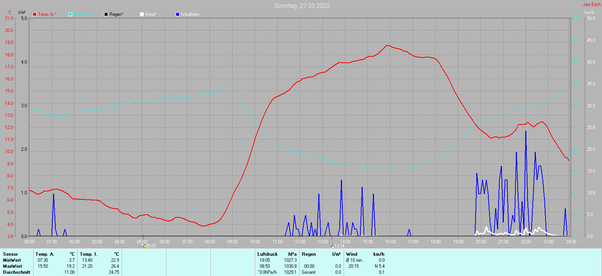The width and height of the screenshot is (602, 276).
Task: Click the maximum time "21:20" for Temp. I.
Action: coord(87,266)
